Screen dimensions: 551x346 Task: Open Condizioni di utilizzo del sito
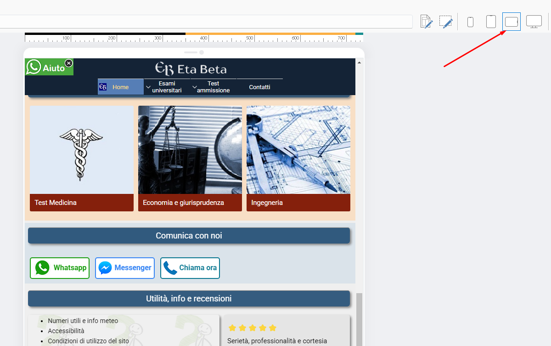click(x=89, y=341)
